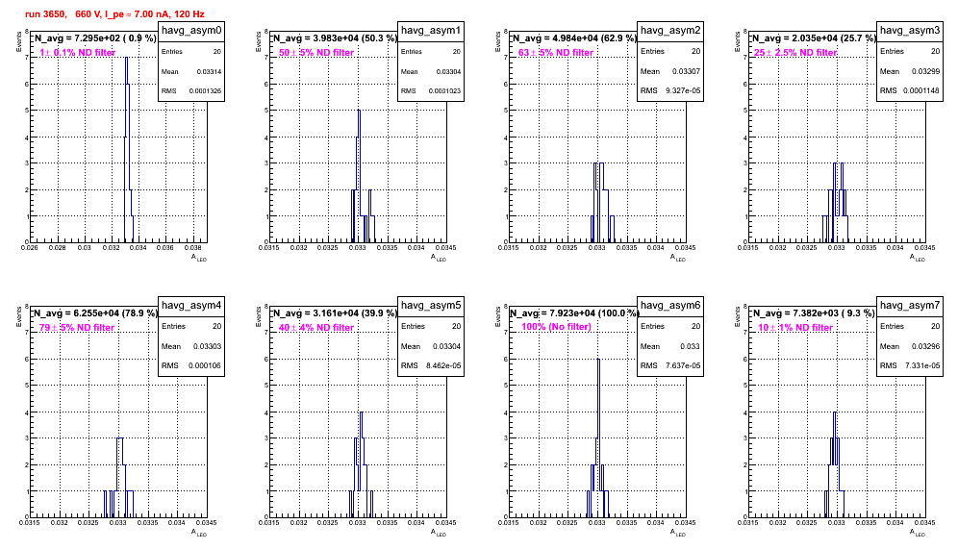Click the histogram peak in havg_asym0 plot
This screenshot has height=550, width=958.
tap(126, 59)
